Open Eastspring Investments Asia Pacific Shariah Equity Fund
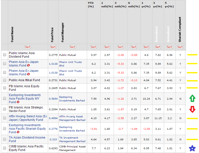 pos(27,128)
